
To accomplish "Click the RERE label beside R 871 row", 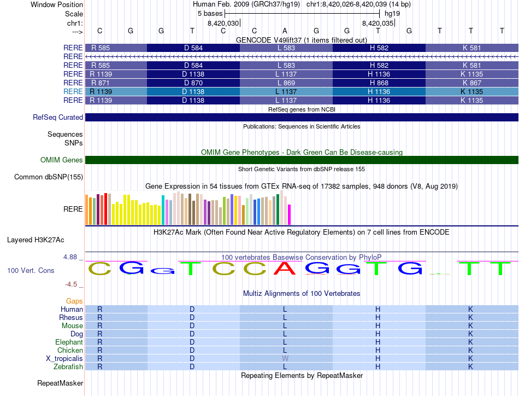I will coord(73,83).
